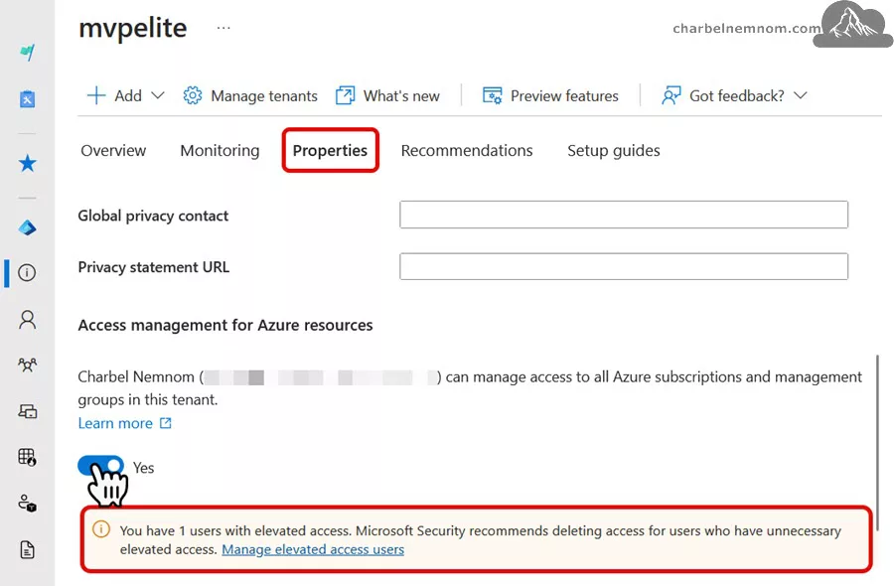Click the Global privacy contact input field
Viewport: 894px width, 586px height.
pyautogui.click(x=624, y=215)
